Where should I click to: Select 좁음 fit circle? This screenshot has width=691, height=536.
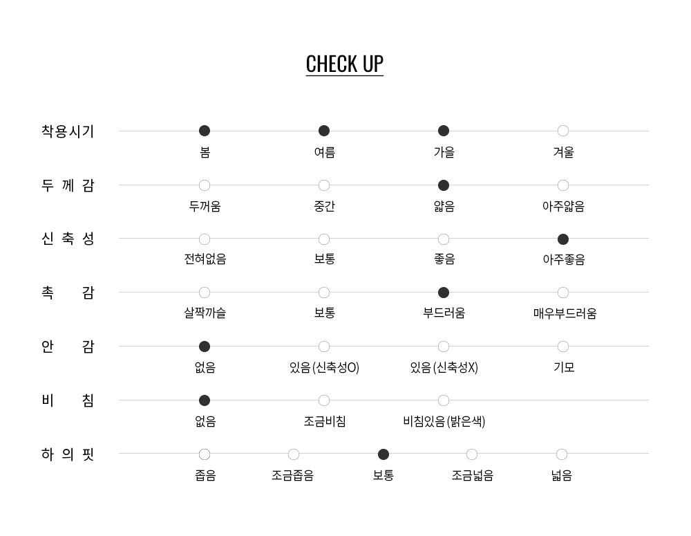tap(205, 454)
